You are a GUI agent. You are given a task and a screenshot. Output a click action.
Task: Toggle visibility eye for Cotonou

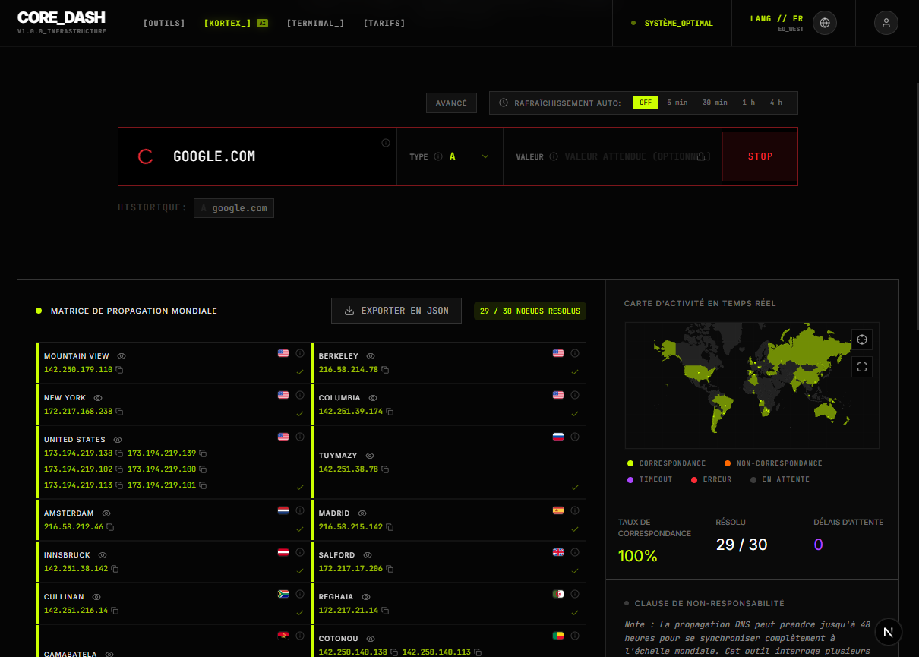tap(371, 640)
